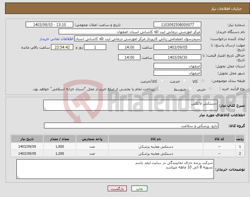Image resolution: width=250 pixels, height=197 pixels.
Task: Select the کالا/خدمت radio button
Action: point(162,81)
